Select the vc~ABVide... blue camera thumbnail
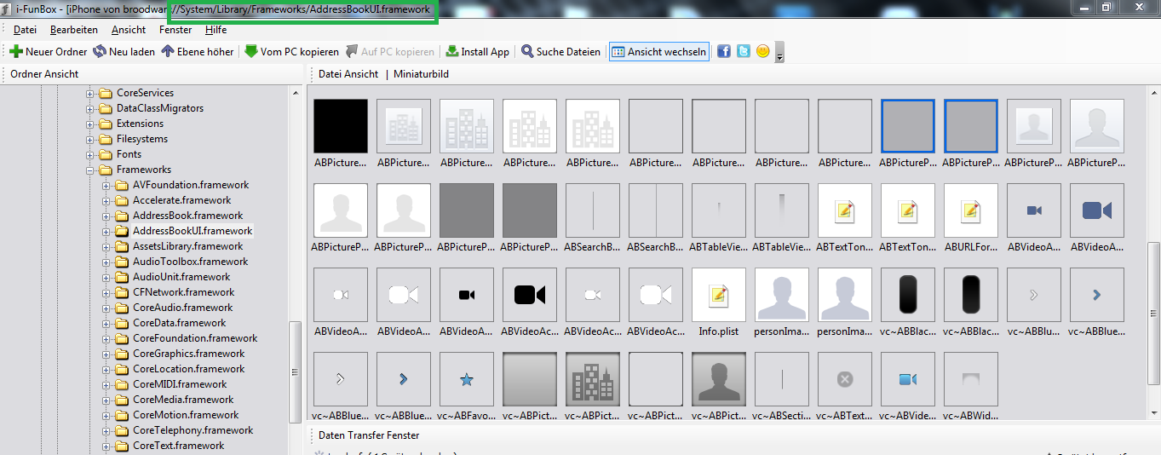This screenshot has height=455, width=1161. point(908,379)
